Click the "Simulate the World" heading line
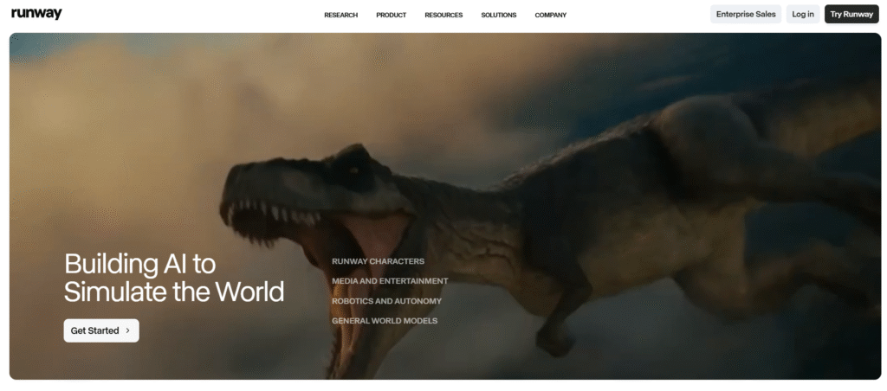Screen dimensions: 887x391 [x=174, y=292]
